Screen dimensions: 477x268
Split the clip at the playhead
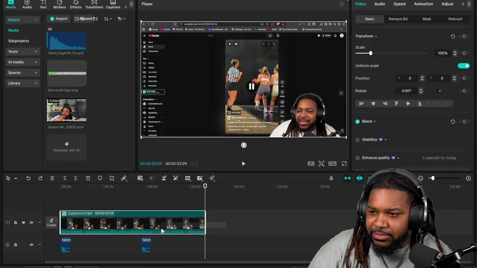coord(52,178)
